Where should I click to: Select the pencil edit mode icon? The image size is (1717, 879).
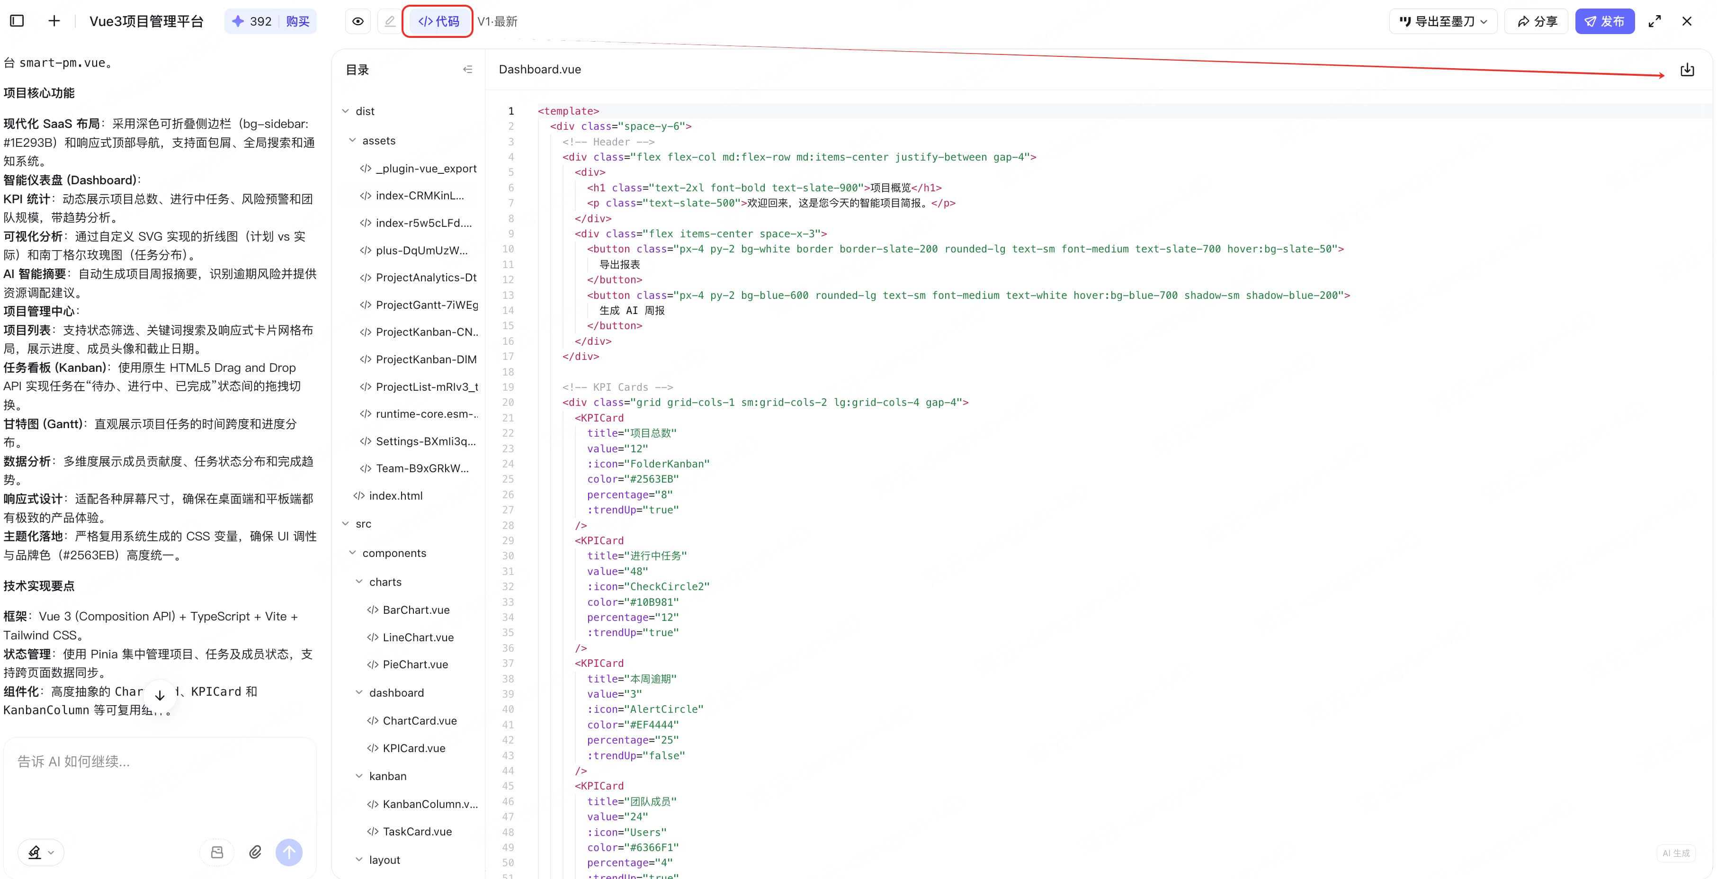click(390, 21)
